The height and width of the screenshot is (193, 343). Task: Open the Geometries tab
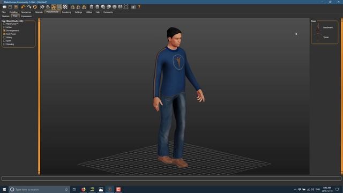pos(26,12)
